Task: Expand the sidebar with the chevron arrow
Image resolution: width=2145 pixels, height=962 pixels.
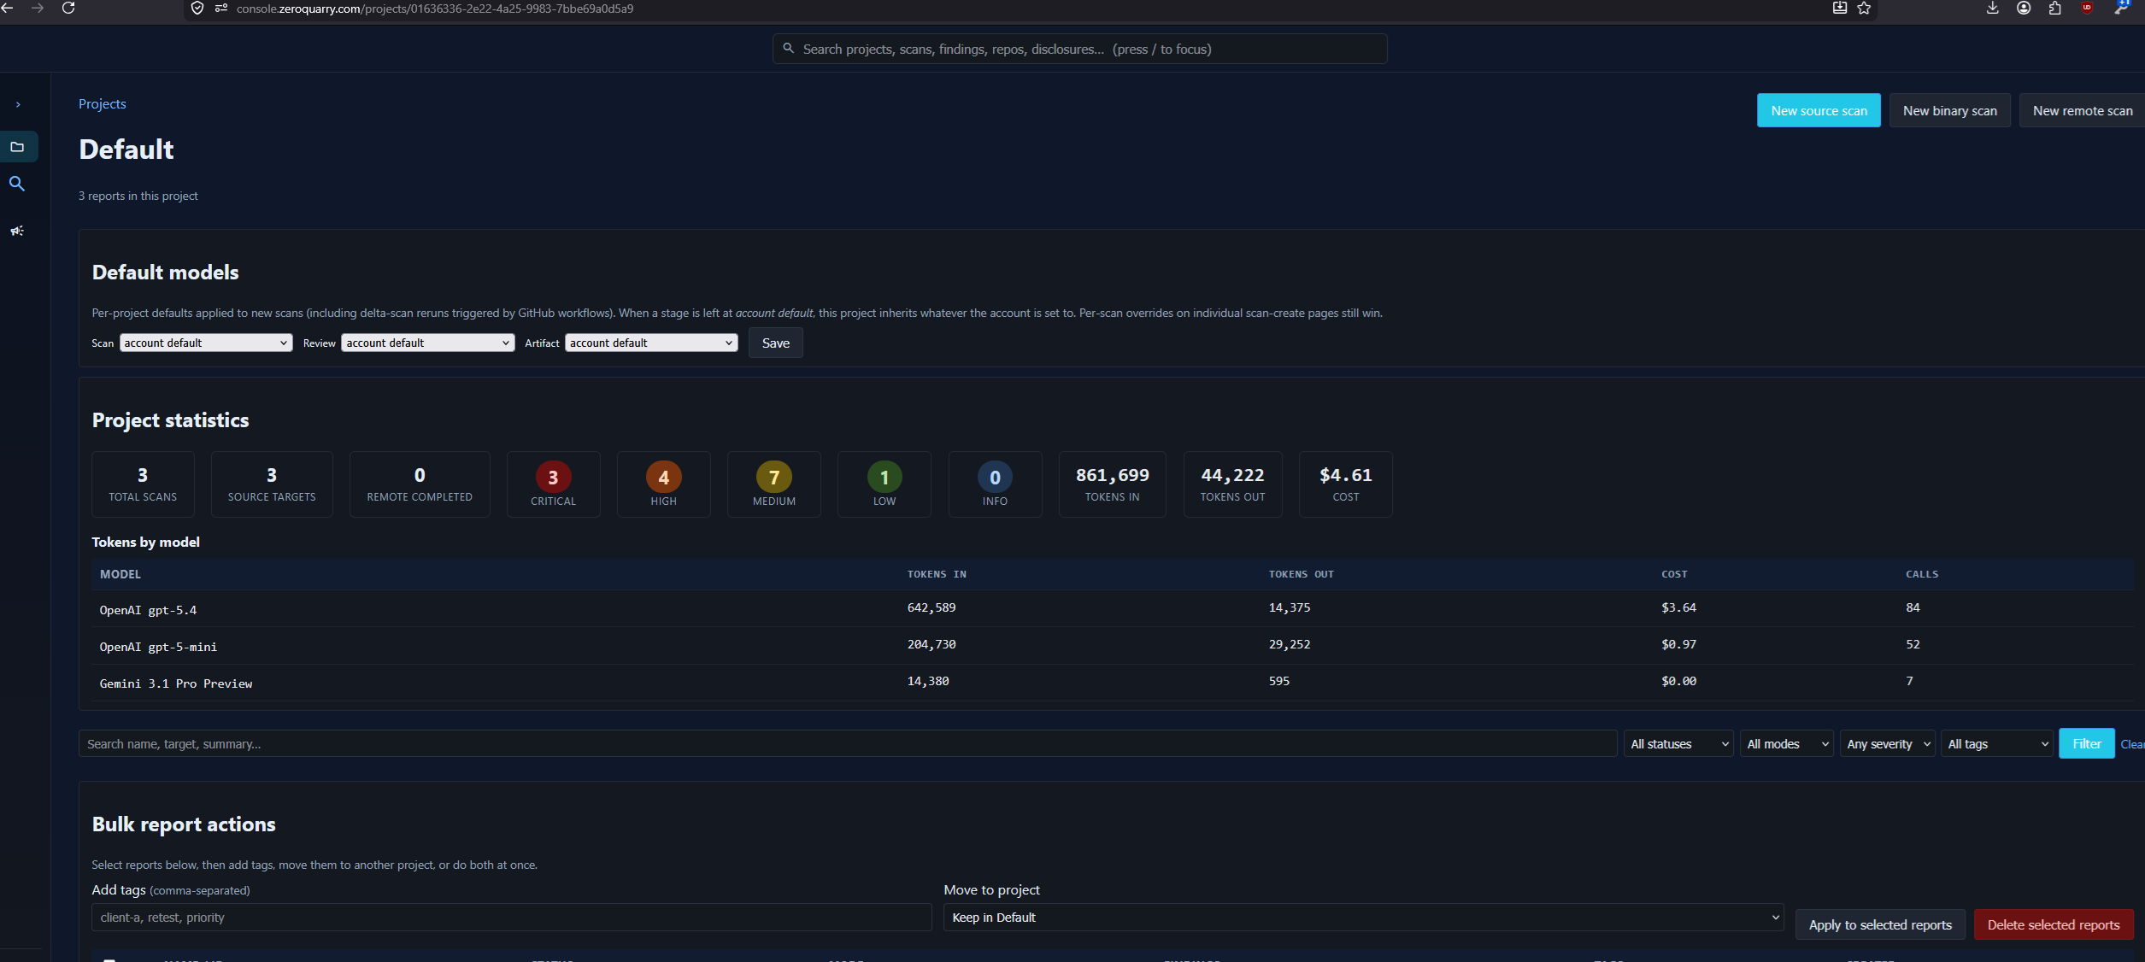Action: click(x=18, y=104)
